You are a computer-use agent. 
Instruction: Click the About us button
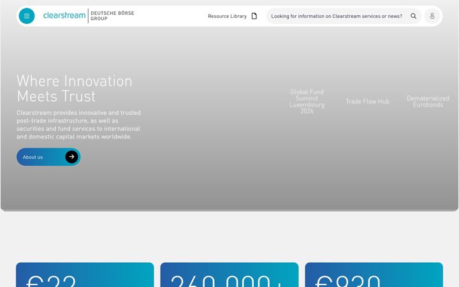[48, 157]
